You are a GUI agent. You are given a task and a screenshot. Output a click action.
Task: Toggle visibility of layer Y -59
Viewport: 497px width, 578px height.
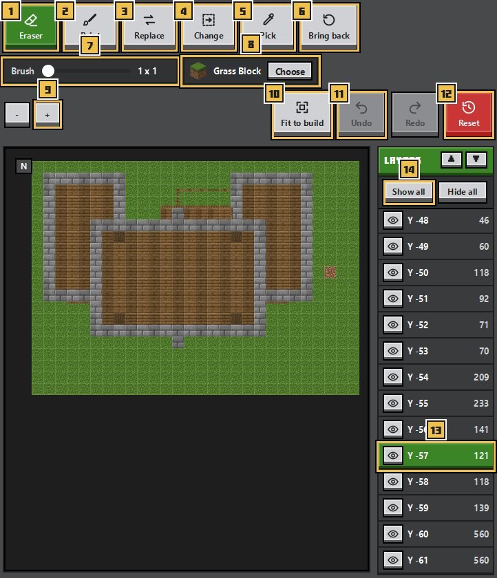[393, 509]
